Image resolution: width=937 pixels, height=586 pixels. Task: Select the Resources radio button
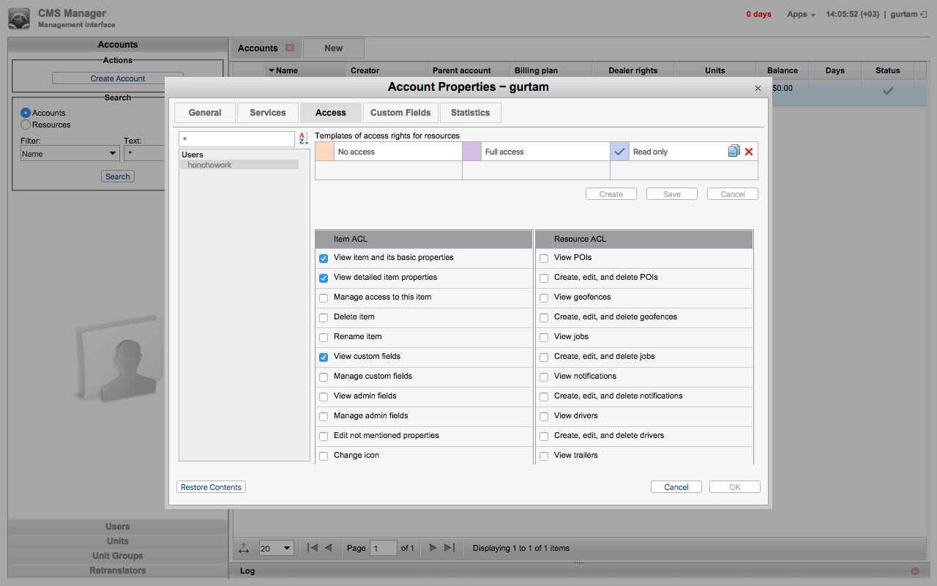tap(26, 125)
